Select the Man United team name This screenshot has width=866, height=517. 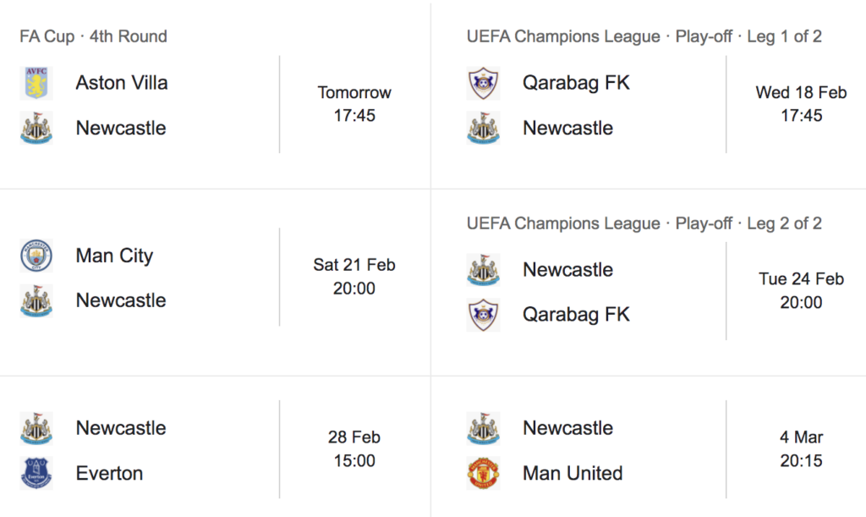click(x=573, y=473)
